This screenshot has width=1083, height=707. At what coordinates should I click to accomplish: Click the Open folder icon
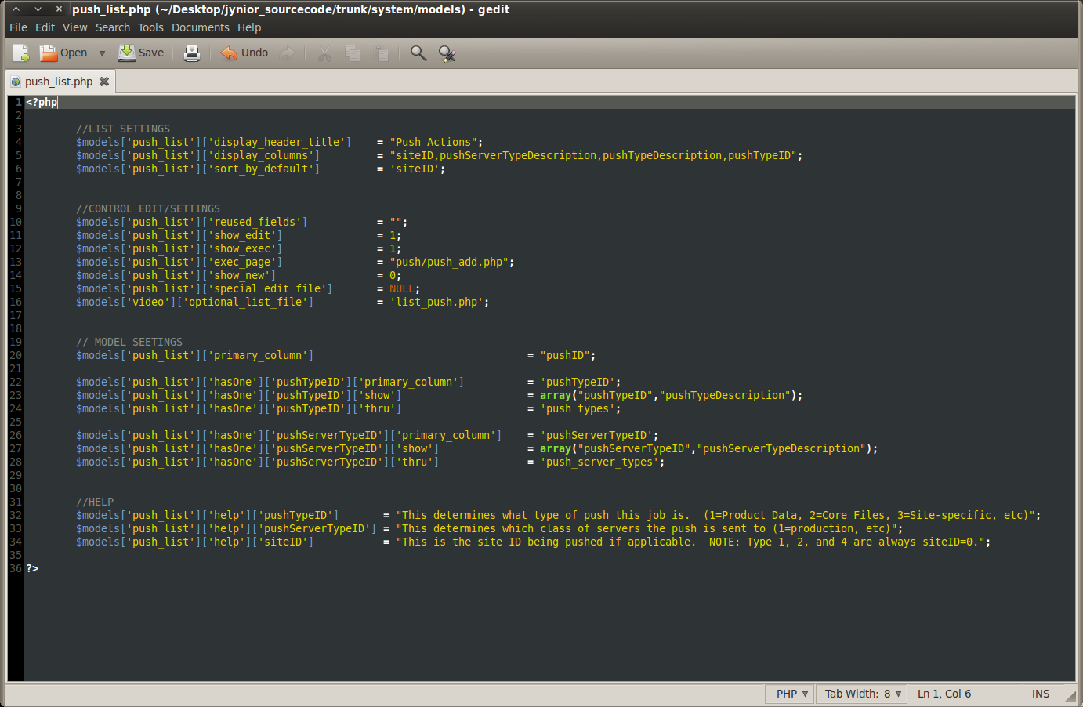click(x=49, y=53)
